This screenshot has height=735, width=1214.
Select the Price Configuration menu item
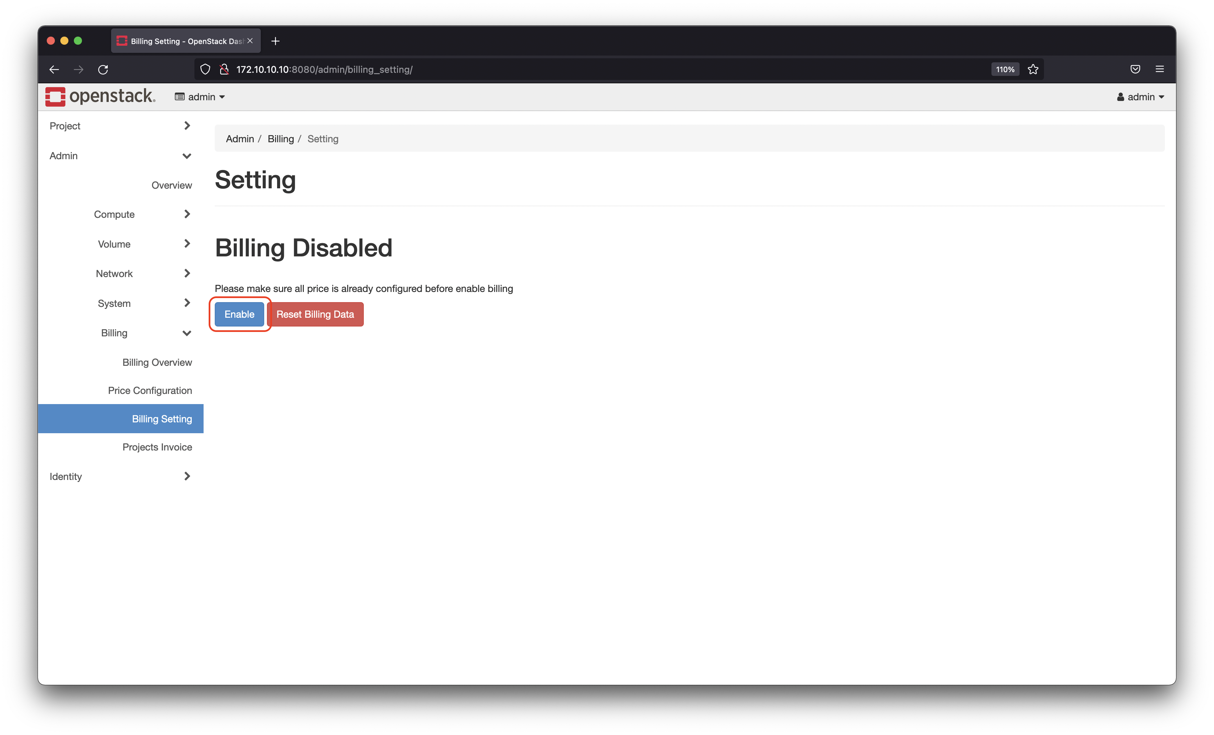pos(148,390)
